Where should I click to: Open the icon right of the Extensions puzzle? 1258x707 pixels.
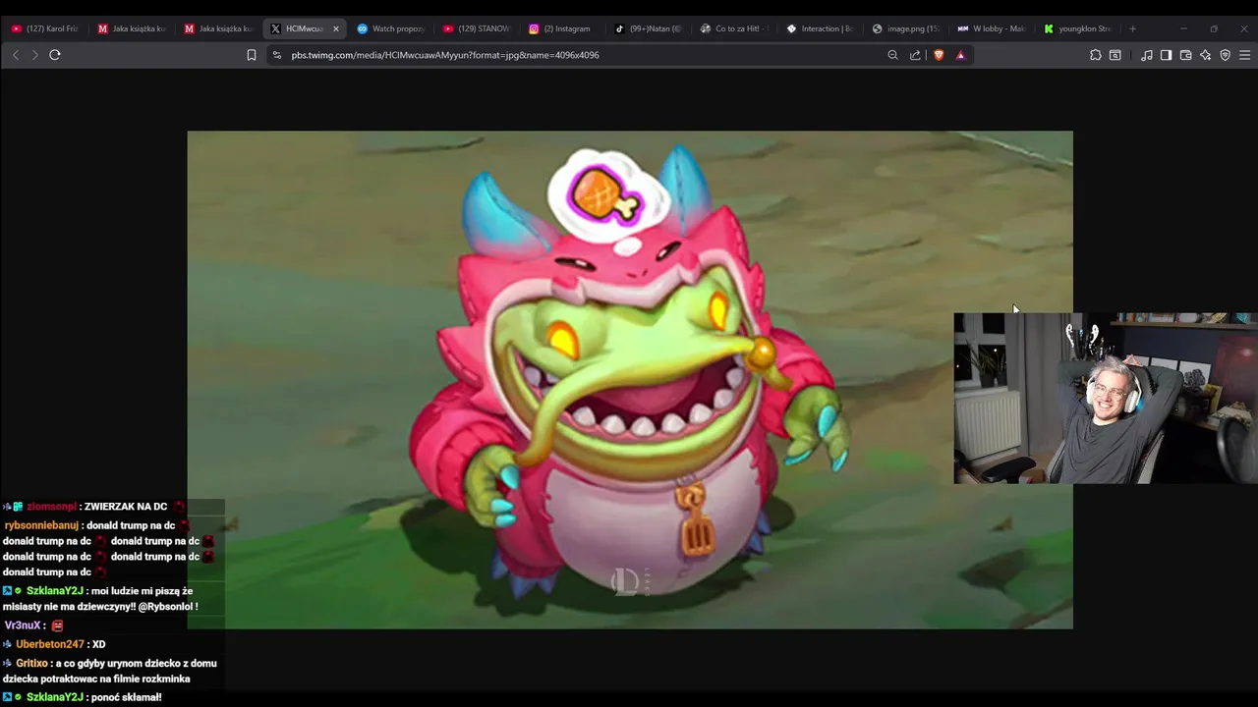(x=1115, y=55)
